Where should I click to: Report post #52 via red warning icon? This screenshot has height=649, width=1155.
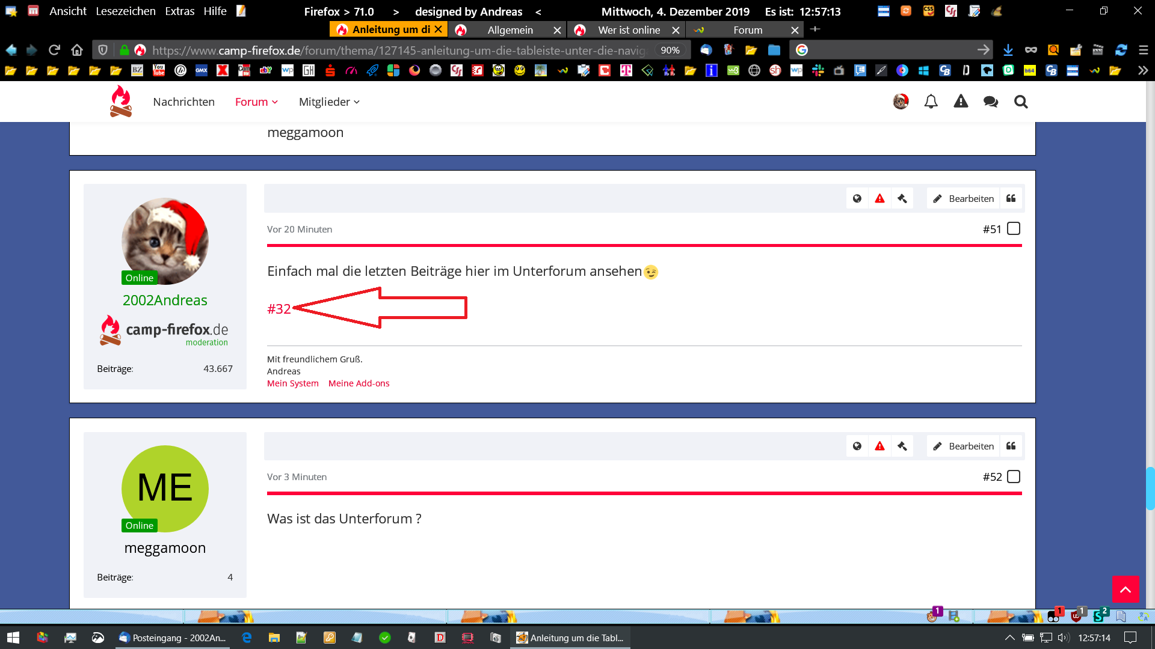pos(879,446)
